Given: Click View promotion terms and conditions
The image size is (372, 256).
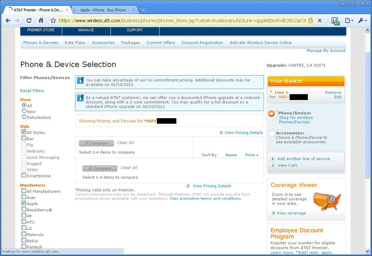Looking at the screenshot, I should 206,199.
